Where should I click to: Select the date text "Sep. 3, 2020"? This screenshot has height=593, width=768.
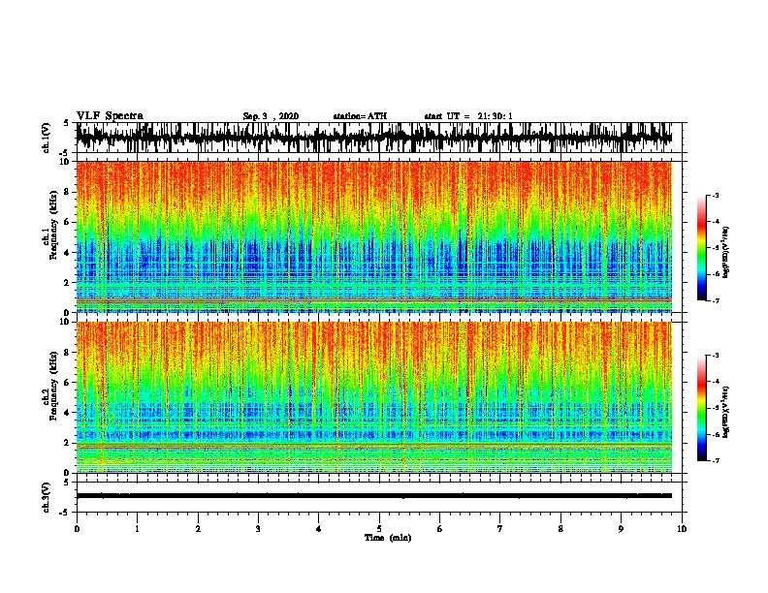coord(271,116)
